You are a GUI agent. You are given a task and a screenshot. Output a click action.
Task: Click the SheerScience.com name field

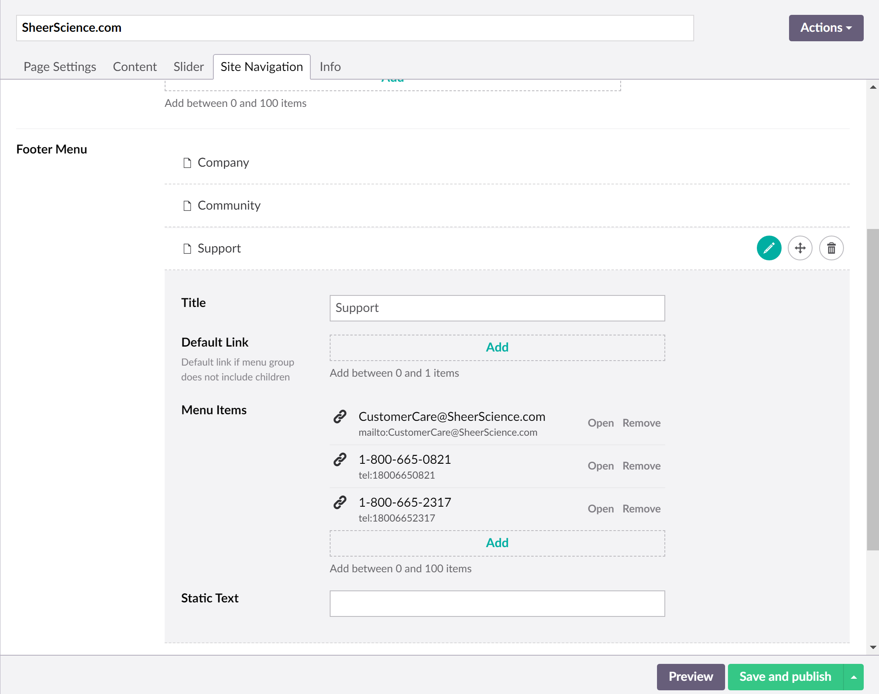click(355, 28)
